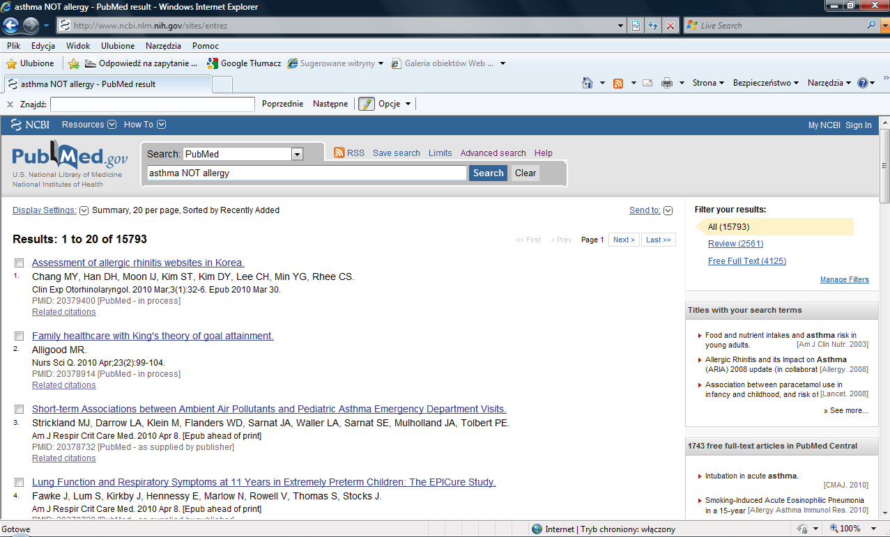Screen dimensions: 890x537
Task: Open the Narzędzia command bar dropdown
Action: [829, 83]
